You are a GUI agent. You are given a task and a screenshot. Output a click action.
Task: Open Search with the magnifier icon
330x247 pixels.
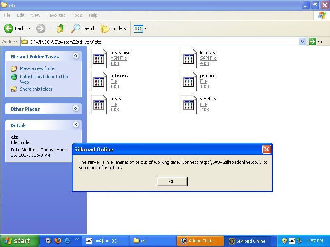pos(75,28)
